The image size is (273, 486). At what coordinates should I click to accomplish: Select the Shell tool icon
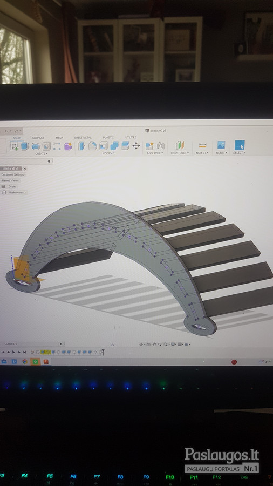[x=104, y=146]
